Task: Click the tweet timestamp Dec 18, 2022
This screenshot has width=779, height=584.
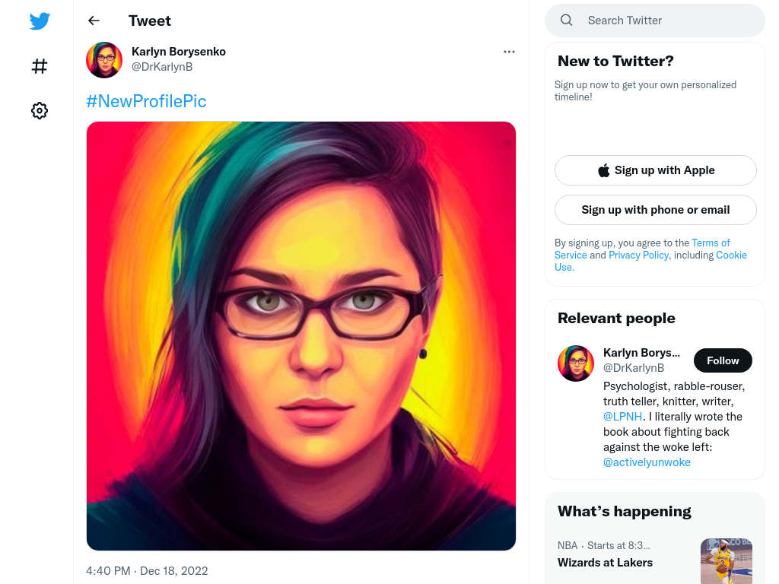Action: [x=174, y=570]
